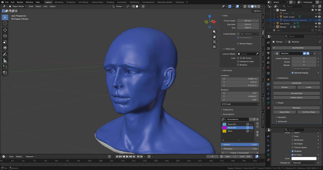Open the Modifiers wrench tab in Properties
Screen dimensions: 323x170
(x=268, y=84)
